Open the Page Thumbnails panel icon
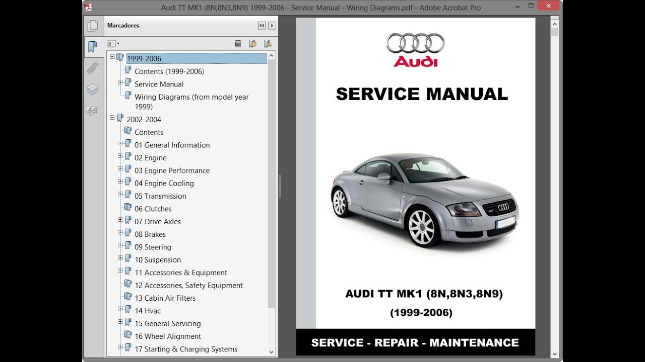This screenshot has height=362, width=645. click(92, 26)
